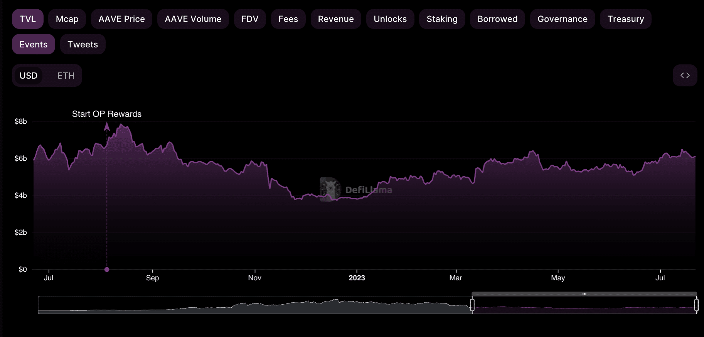The width and height of the screenshot is (704, 337).
Task: Enable the Staking metric
Action: tap(442, 19)
